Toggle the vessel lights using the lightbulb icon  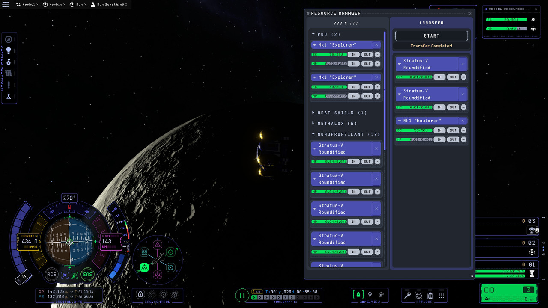(9, 50)
